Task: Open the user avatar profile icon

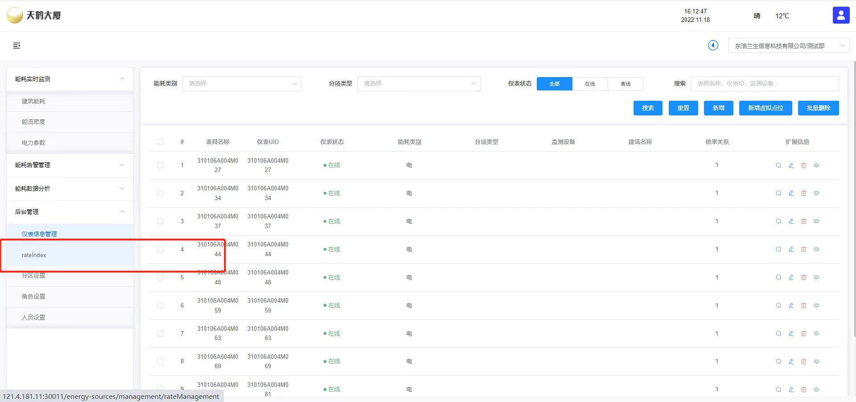Action: point(841,15)
